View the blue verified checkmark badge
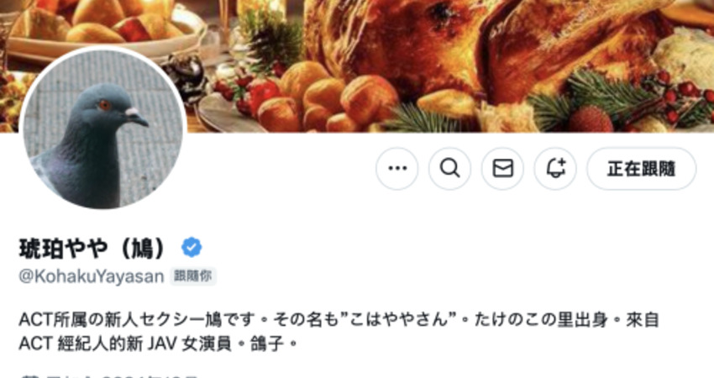714x378 pixels. (x=192, y=247)
